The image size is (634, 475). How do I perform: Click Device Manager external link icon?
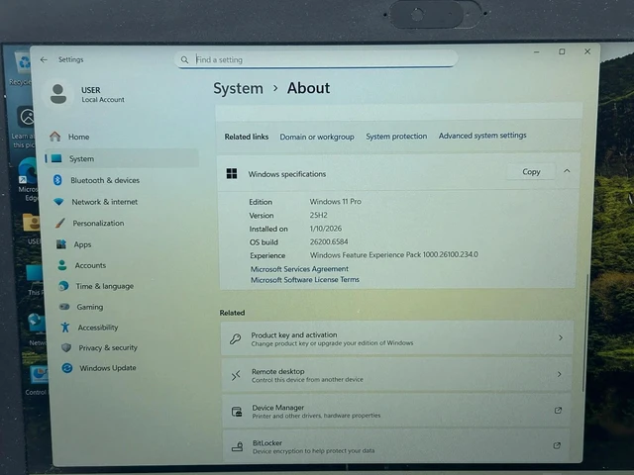(x=558, y=411)
